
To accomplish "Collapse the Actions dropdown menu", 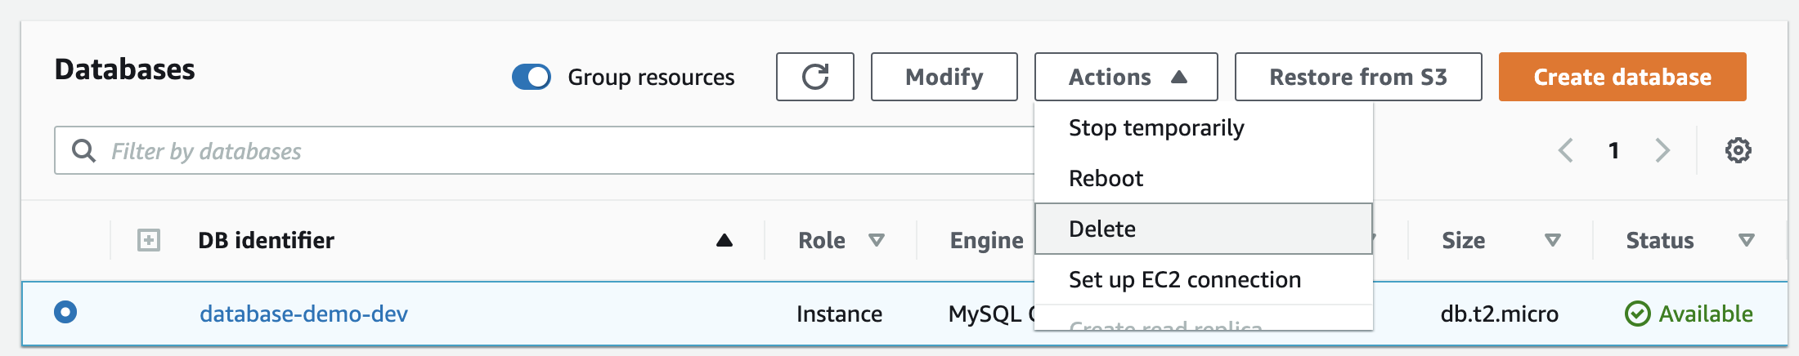I will pyautogui.click(x=1126, y=77).
